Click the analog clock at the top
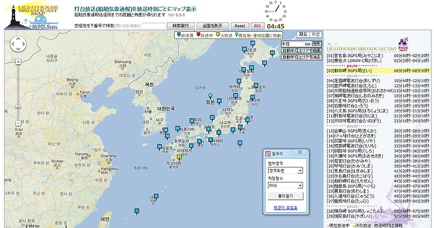This screenshot has width=434, height=228. coord(275,12)
